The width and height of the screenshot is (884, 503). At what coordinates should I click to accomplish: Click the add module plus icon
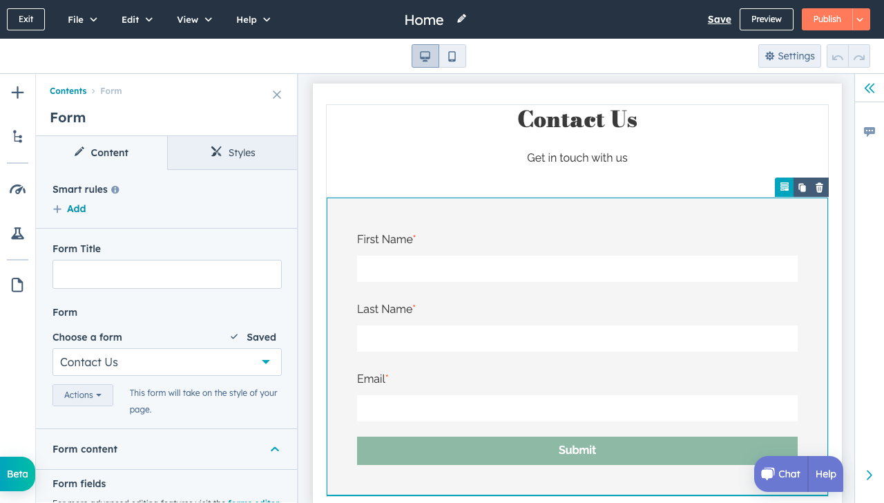18,93
